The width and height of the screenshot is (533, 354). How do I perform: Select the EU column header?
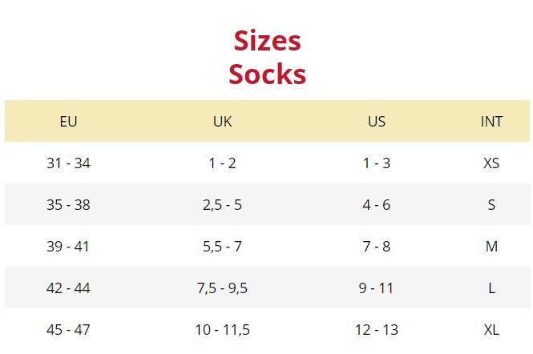68,122
